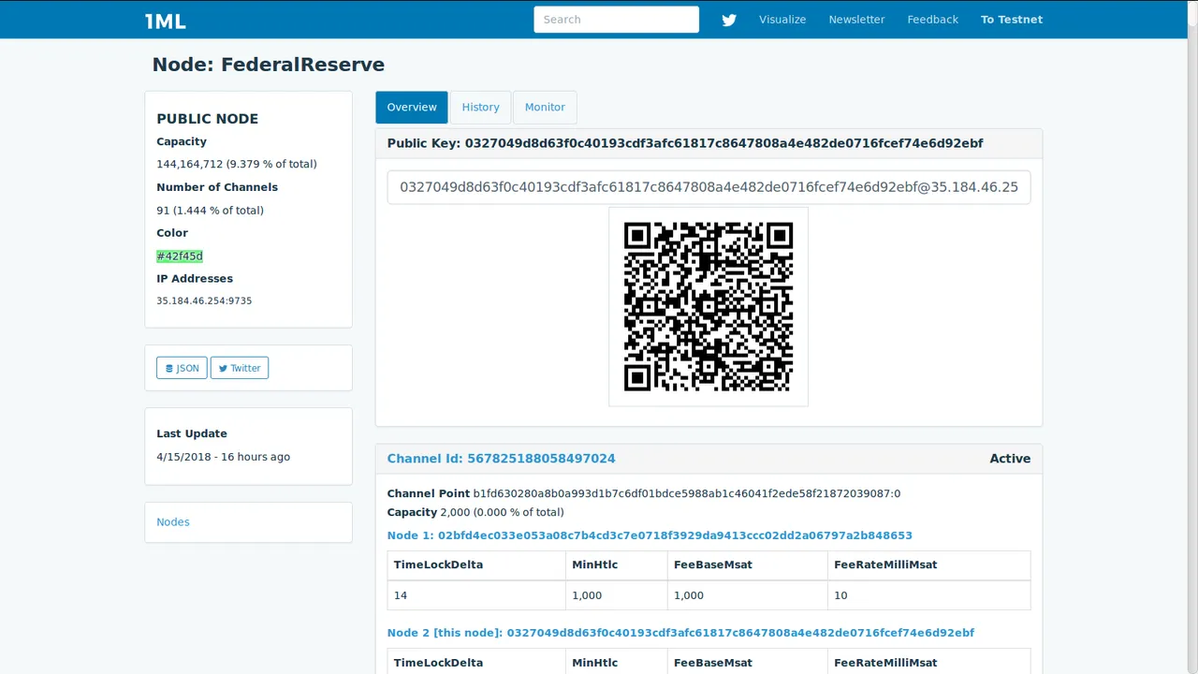Click the Node 1 FeeRateMilliMsat value 10
The width and height of the screenshot is (1198, 674).
coord(840,595)
